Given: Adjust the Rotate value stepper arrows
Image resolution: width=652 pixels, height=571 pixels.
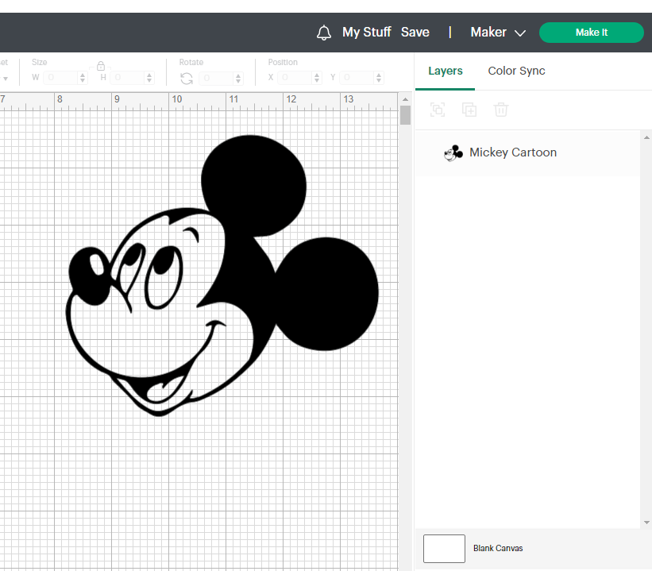Looking at the screenshot, I should point(238,78).
